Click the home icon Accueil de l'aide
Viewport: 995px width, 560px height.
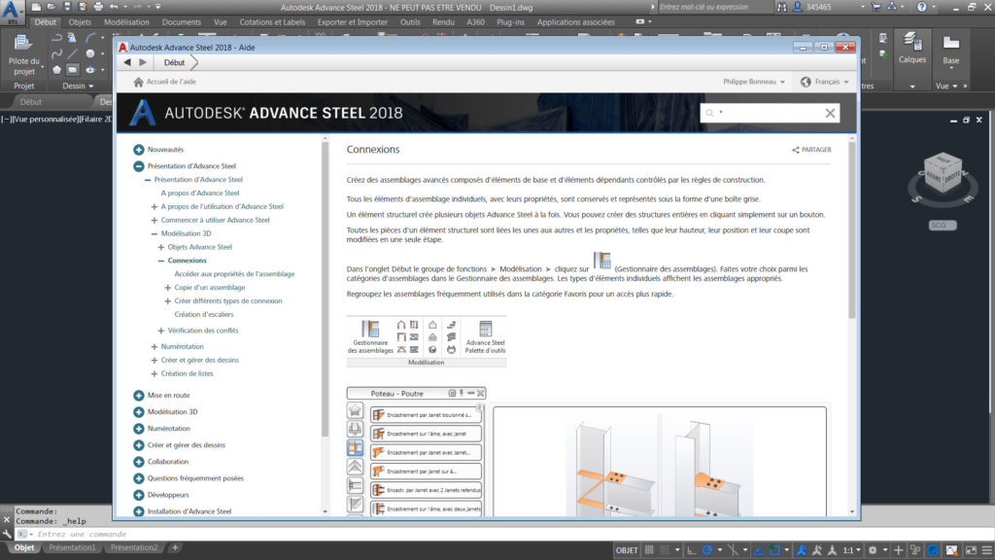(138, 82)
